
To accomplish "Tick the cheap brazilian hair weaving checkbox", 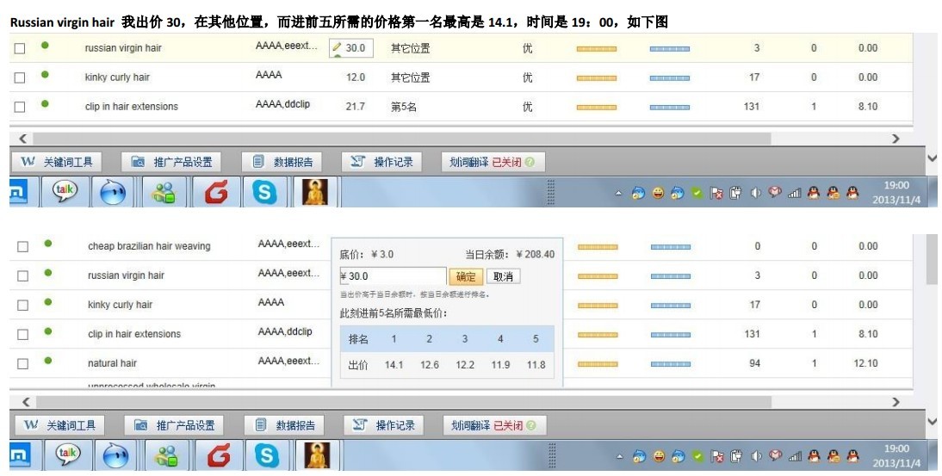I will pos(23,247).
